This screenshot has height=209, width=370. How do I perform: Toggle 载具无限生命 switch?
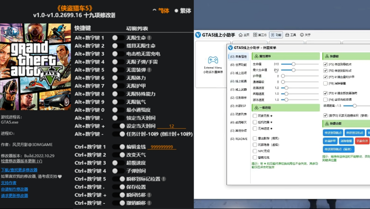click(118, 46)
